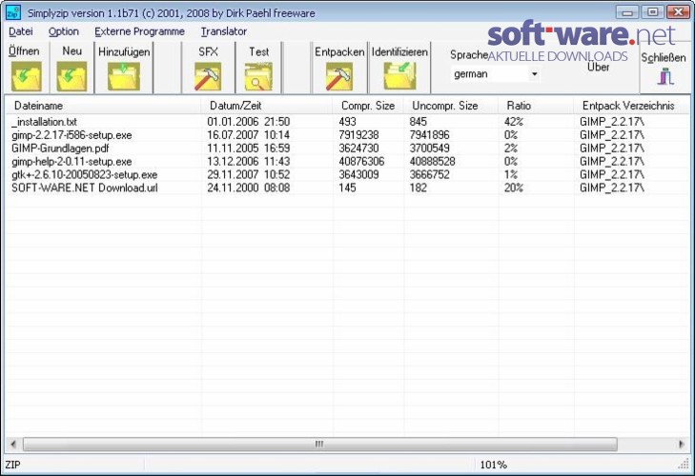Click the compressed size 40876306
The width and height of the screenshot is (695, 476).
pyautogui.click(x=361, y=162)
